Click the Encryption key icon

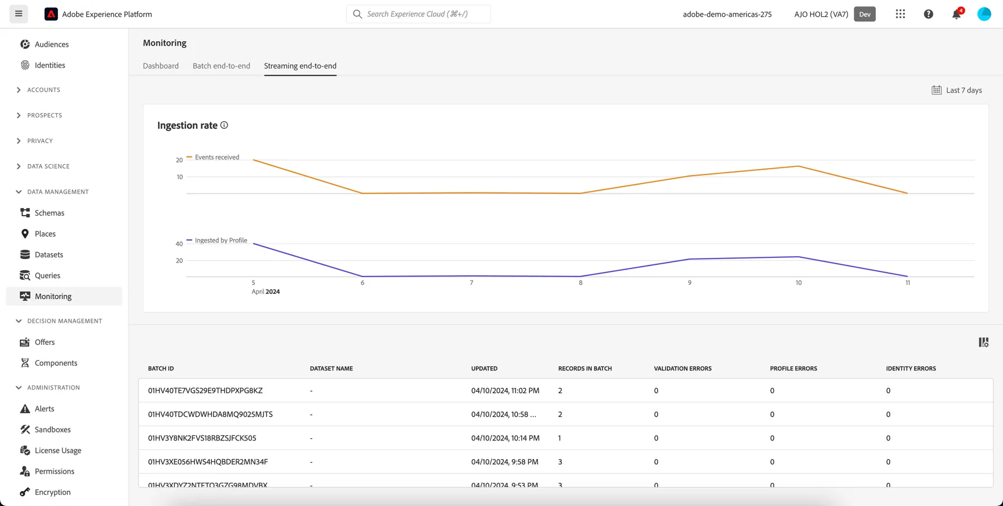(x=25, y=492)
